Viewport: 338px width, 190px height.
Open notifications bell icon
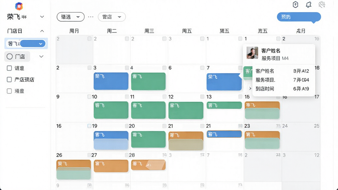[x=309, y=5]
